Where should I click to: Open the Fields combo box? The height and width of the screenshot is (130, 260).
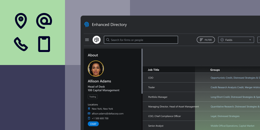(236, 40)
